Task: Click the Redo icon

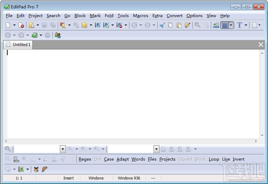Action: (148, 25)
